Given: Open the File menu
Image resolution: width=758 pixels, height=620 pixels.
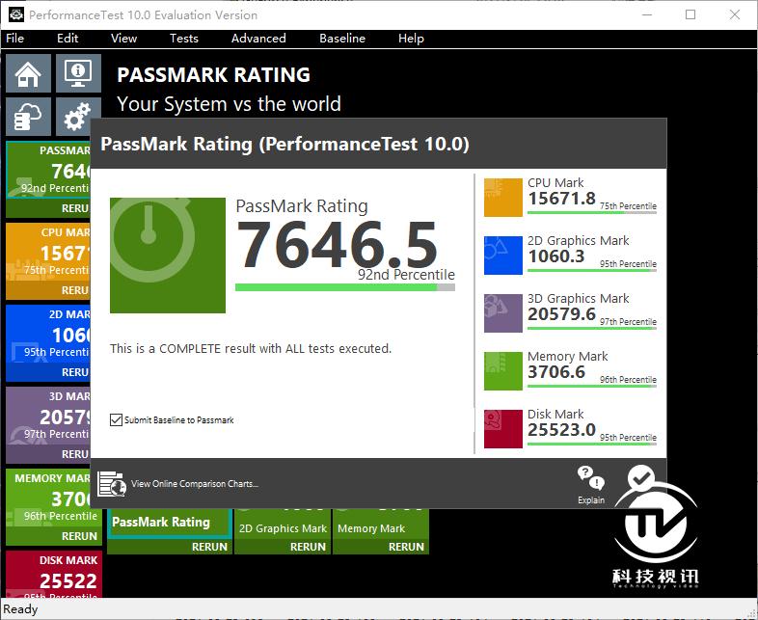Looking at the screenshot, I should (15, 39).
